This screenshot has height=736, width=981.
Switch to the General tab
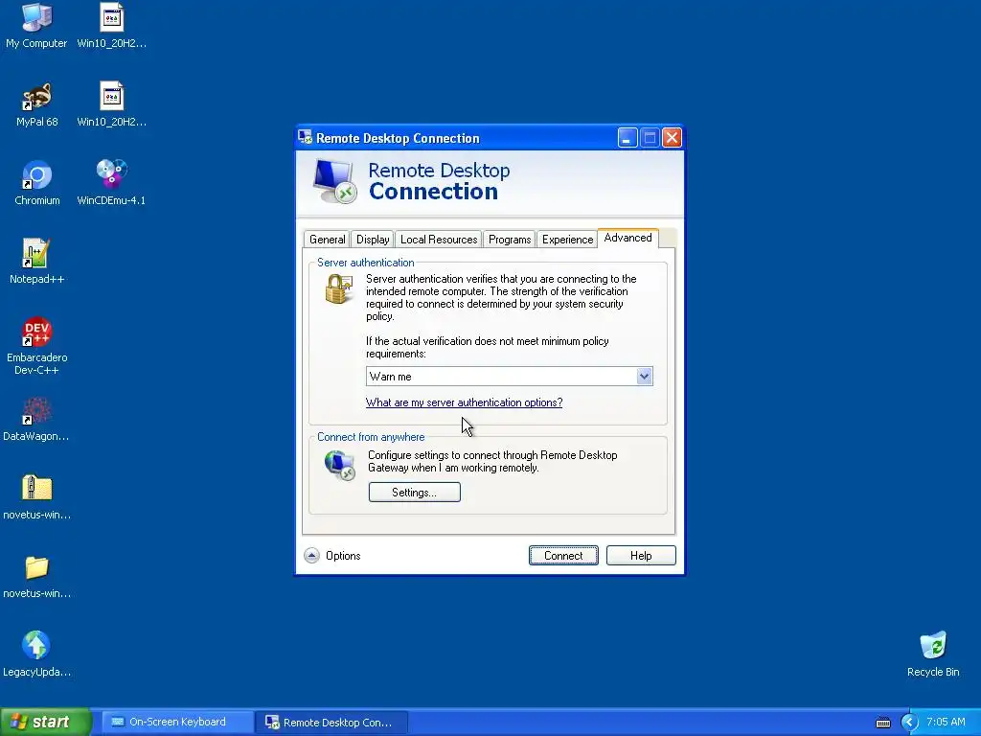pyautogui.click(x=328, y=240)
